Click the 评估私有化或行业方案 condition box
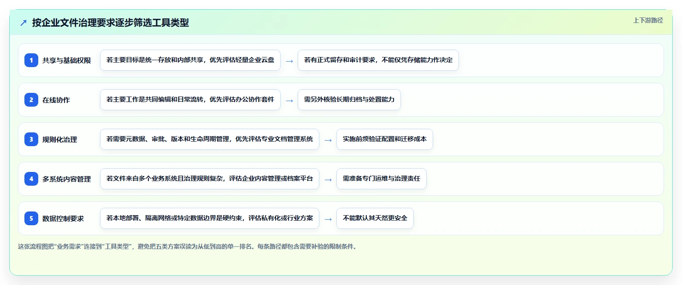The height and width of the screenshot is (285, 682). pos(210,218)
